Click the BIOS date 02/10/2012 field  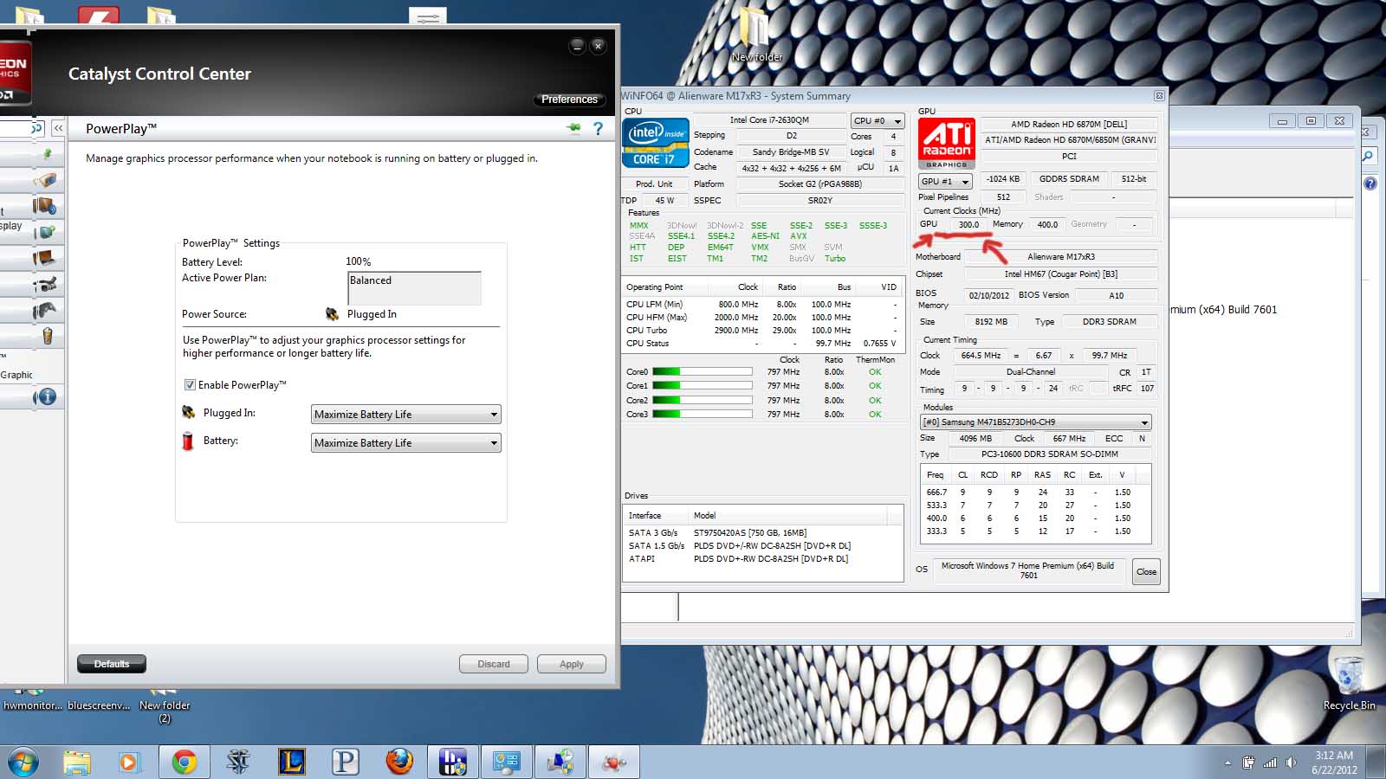click(988, 295)
